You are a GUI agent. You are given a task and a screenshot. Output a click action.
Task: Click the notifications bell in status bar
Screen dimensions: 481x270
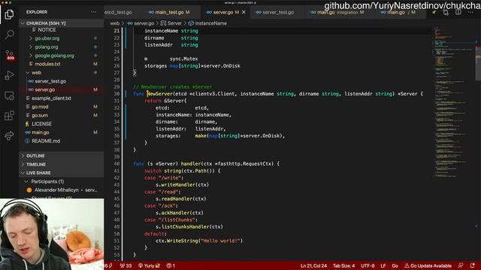pos(472,265)
